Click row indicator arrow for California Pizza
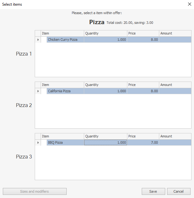Screen dimensions: 194x198 tap(38, 91)
